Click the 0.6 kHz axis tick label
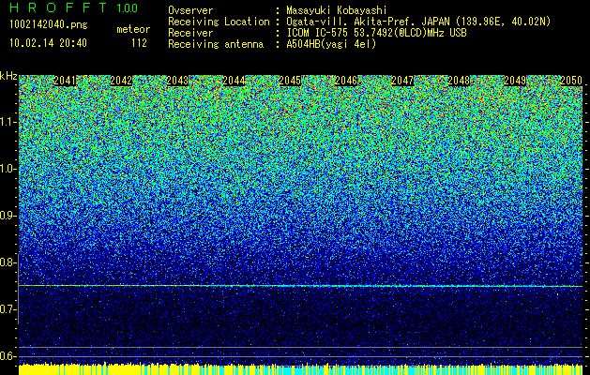This screenshot has height=375, width=590. (x=8, y=356)
